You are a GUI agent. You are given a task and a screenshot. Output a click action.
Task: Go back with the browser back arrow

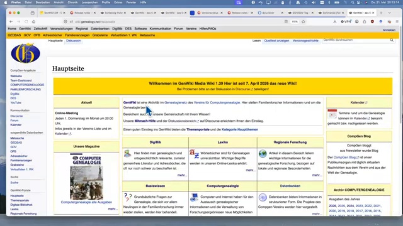click(x=11, y=22)
